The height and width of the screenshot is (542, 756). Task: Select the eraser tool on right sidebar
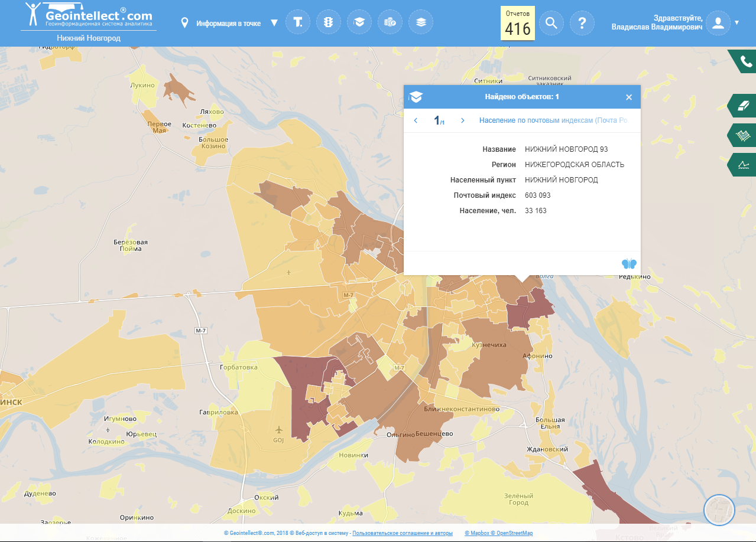tap(743, 105)
